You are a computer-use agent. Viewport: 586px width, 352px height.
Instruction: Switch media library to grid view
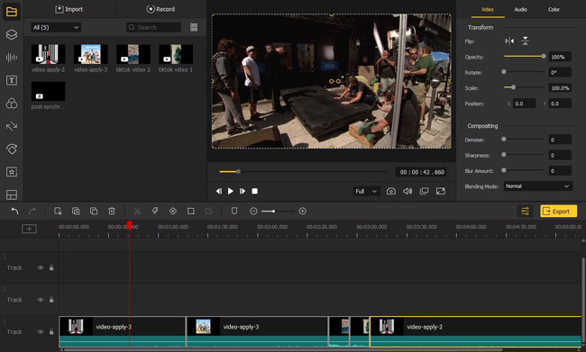(x=194, y=27)
